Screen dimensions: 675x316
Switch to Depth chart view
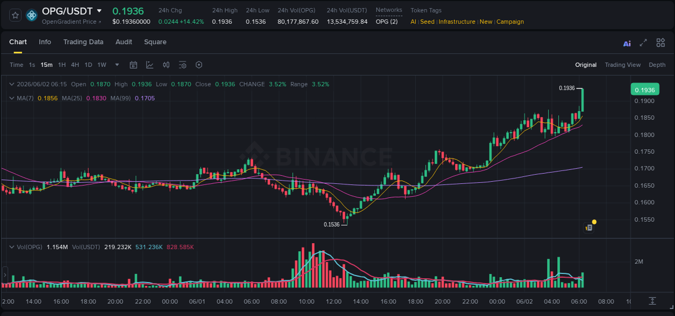point(657,65)
